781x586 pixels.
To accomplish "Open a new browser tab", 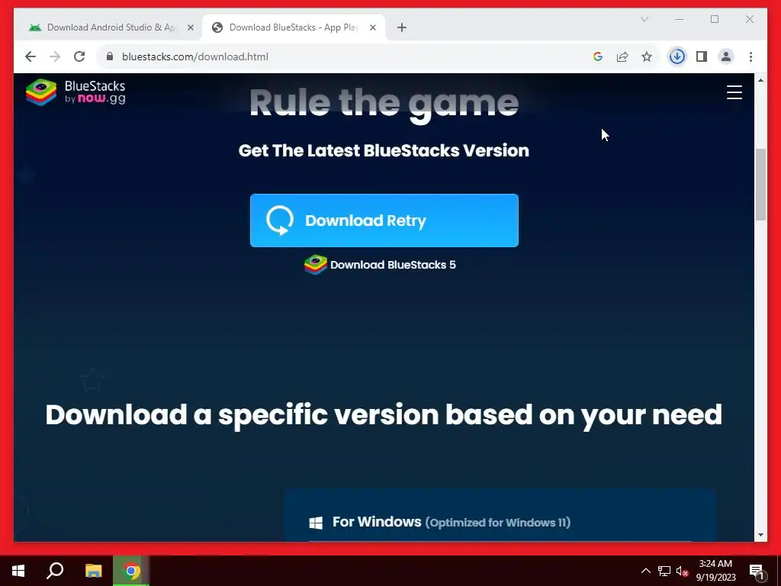I will click(402, 27).
